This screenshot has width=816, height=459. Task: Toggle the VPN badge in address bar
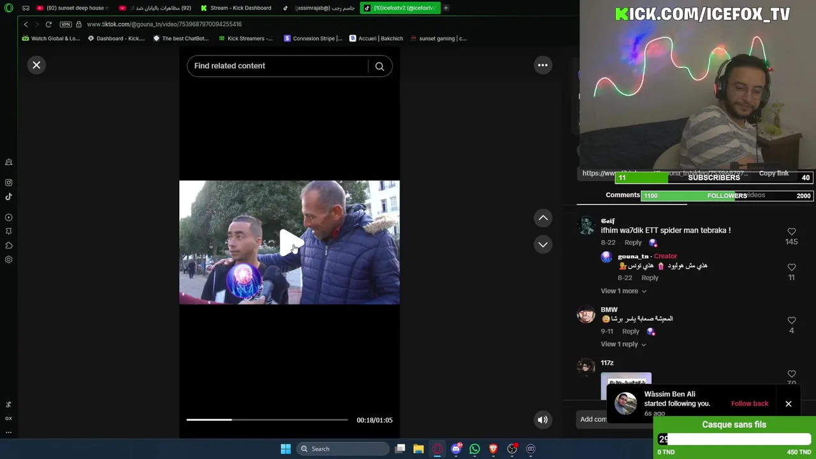pyautogui.click(x=66, y=24)
